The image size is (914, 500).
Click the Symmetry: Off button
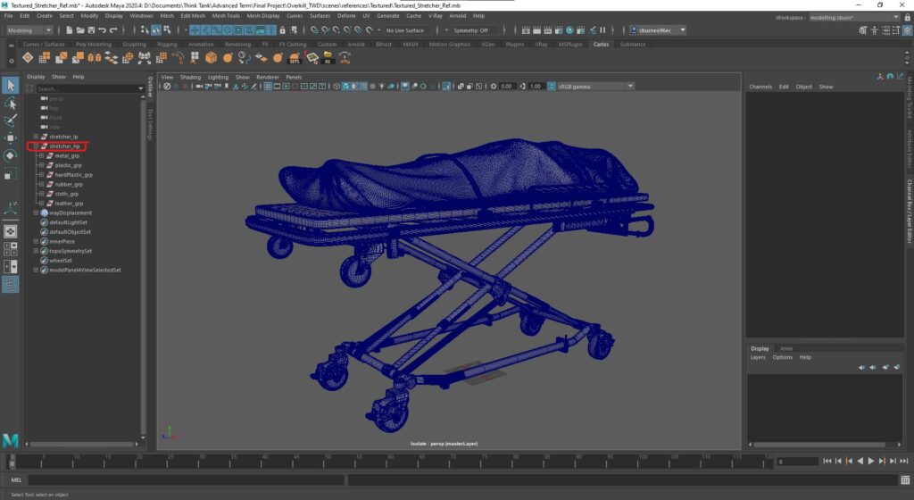(x=471, y=30)
